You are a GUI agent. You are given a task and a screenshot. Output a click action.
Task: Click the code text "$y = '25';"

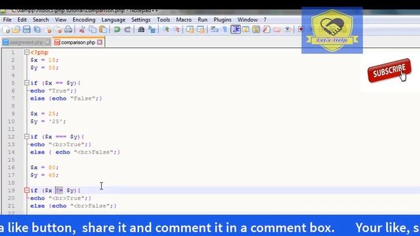[48, 121]
